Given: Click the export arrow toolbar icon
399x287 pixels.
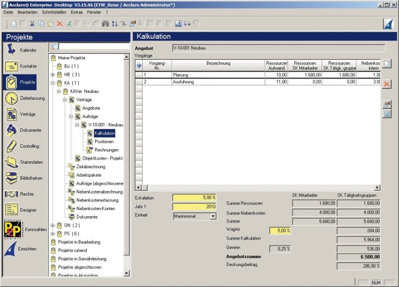Looking at the screenshot, I should [x=188, y=24].
